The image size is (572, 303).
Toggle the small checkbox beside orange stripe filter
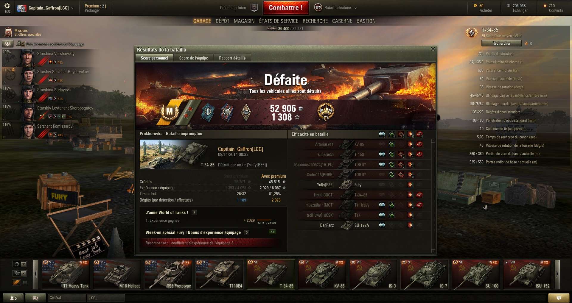[x=25, y=282]
